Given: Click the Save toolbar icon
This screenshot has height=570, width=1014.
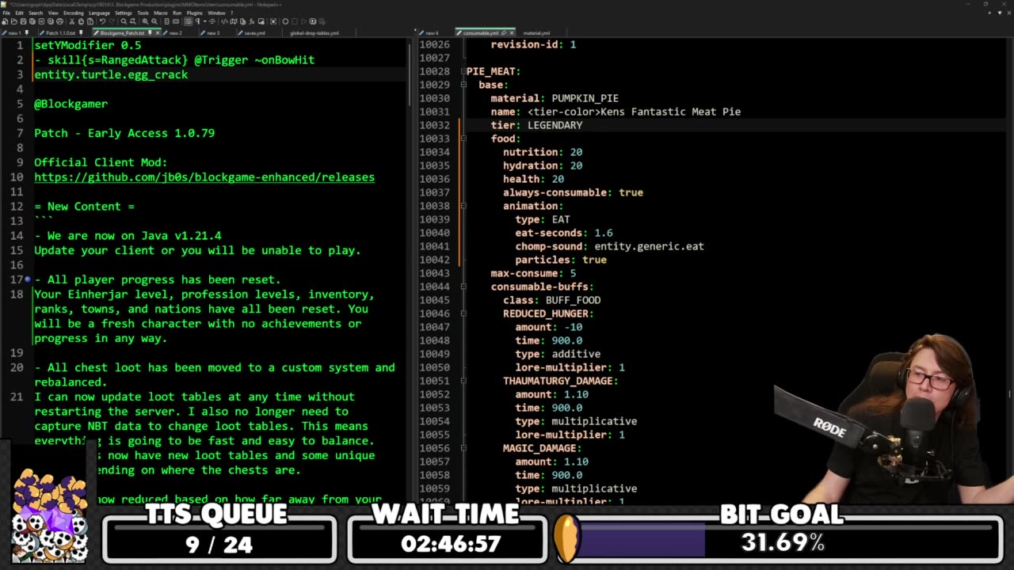Looking at the screenshot, I should [x=23, y=21].
